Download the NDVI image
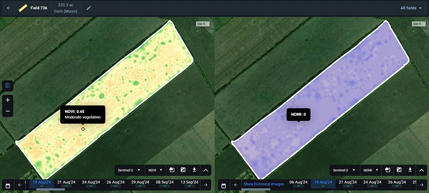 coord(194,170)
